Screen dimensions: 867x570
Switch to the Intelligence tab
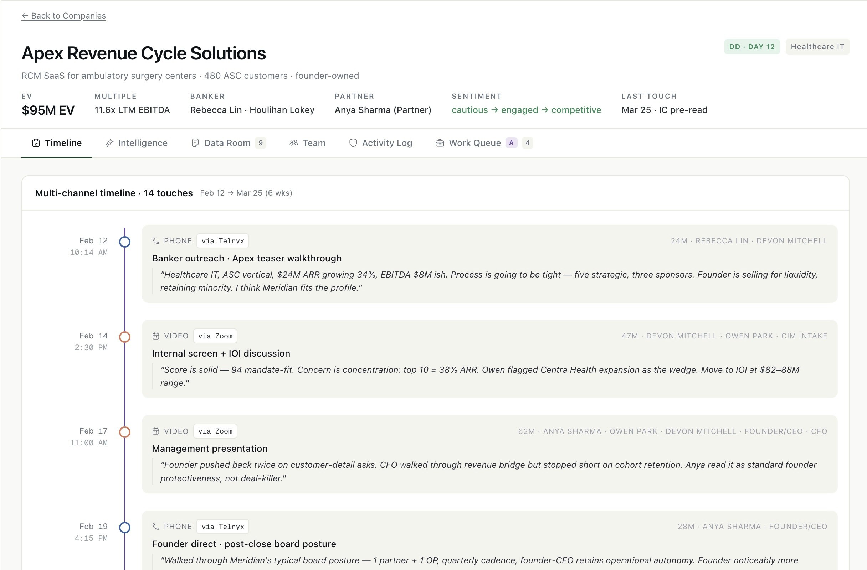[x=136, y=143]
